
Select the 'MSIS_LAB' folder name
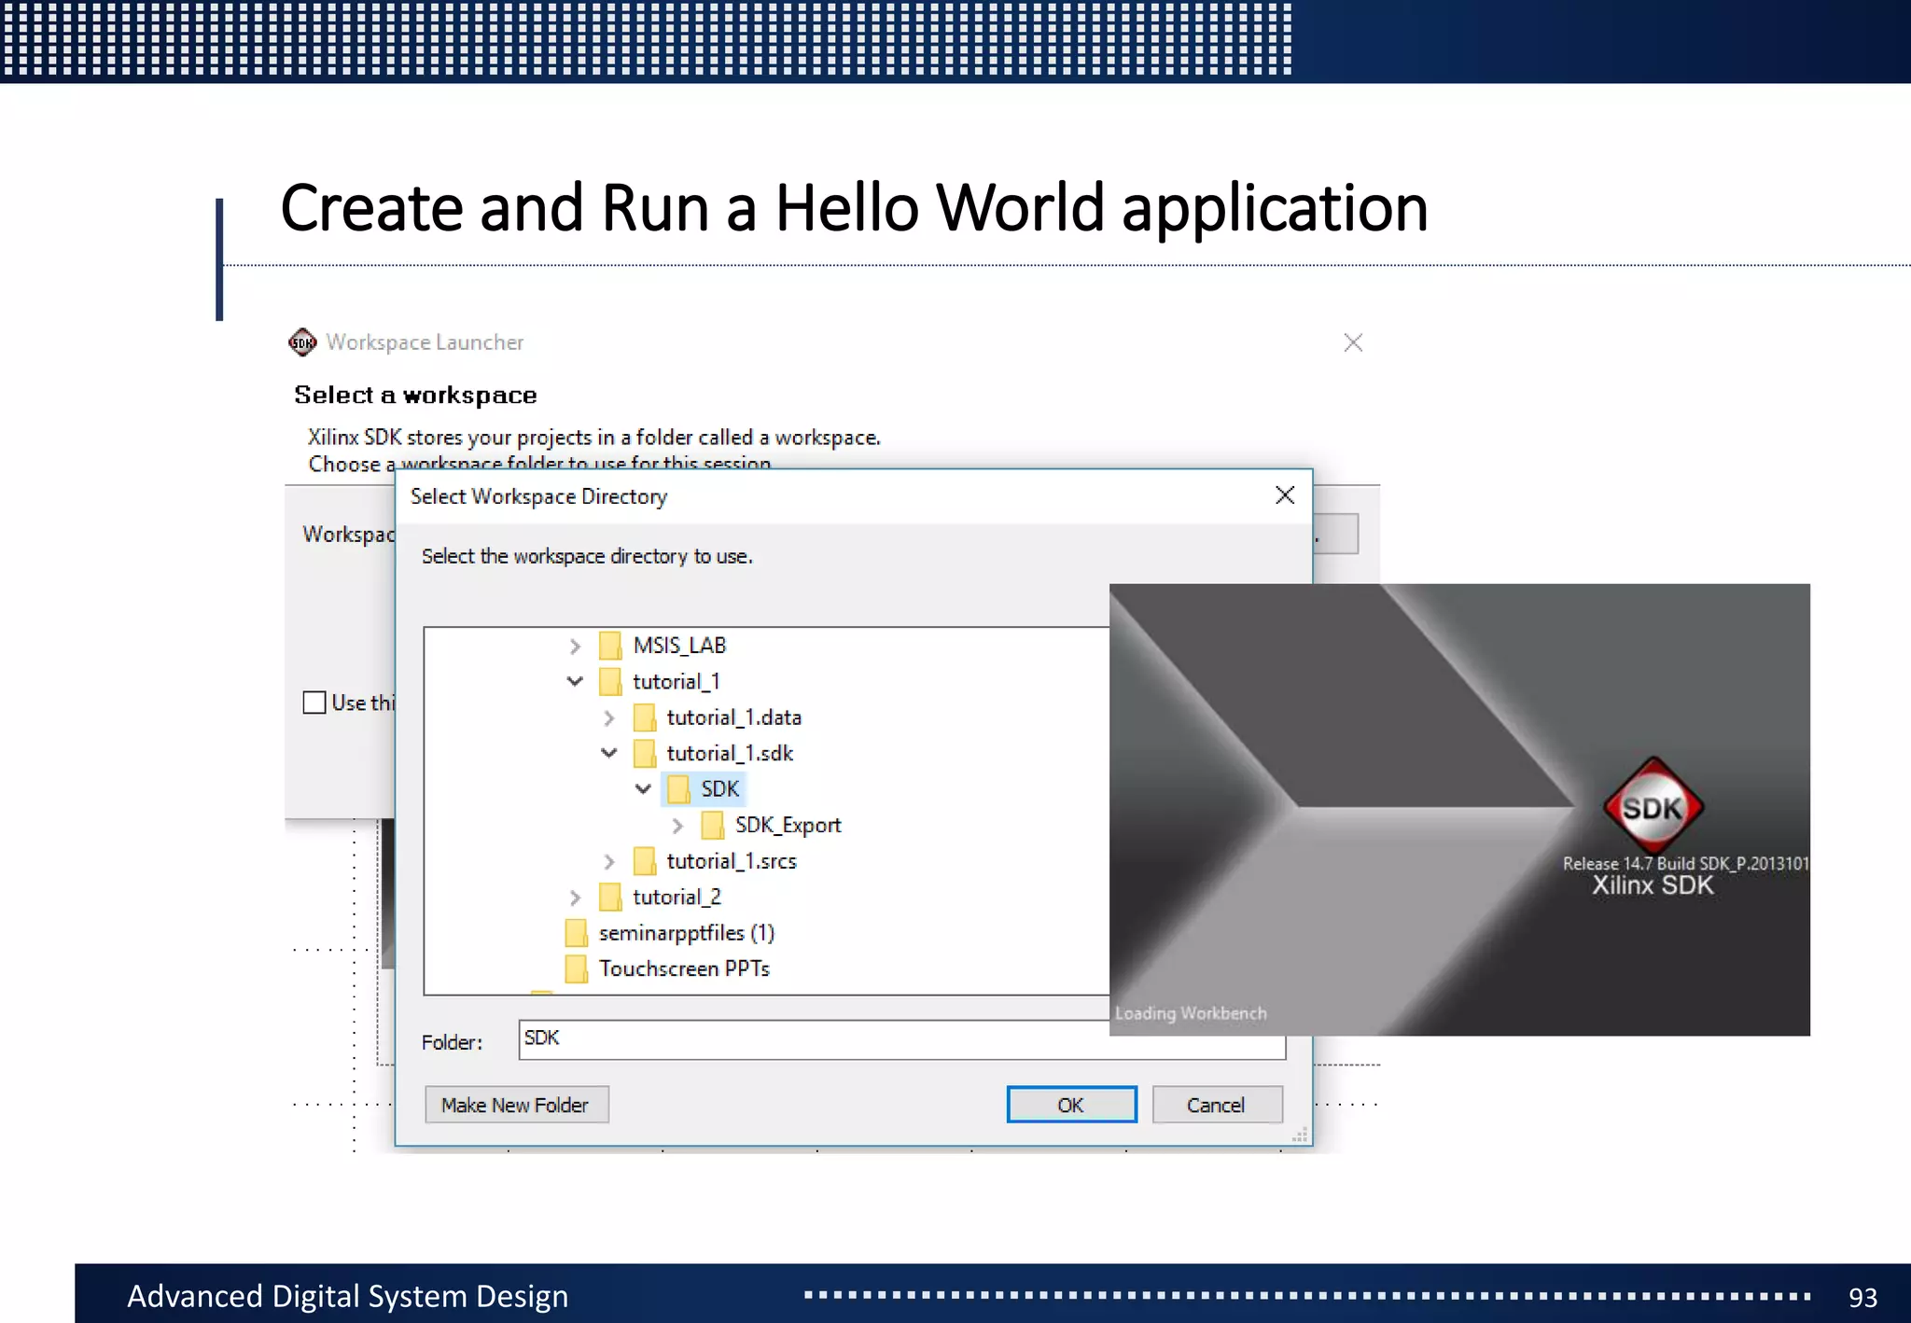pos(679,646)
